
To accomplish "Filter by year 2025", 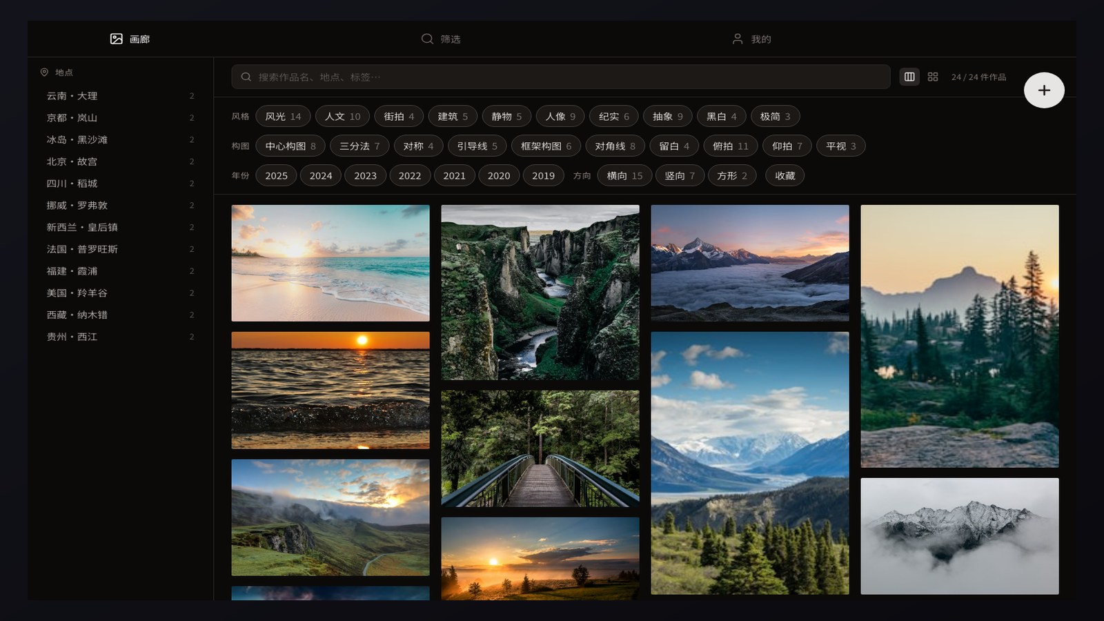I will coord(276,176).
